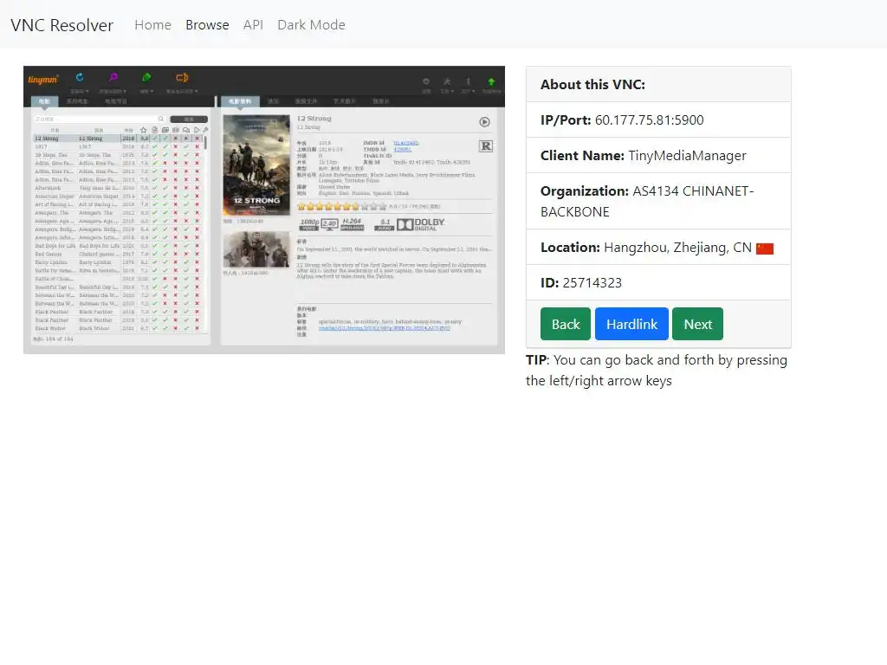Click the IMDb ID hyperlink
Image resolution: width=887 pixels, height=665 pixels.
405,143
